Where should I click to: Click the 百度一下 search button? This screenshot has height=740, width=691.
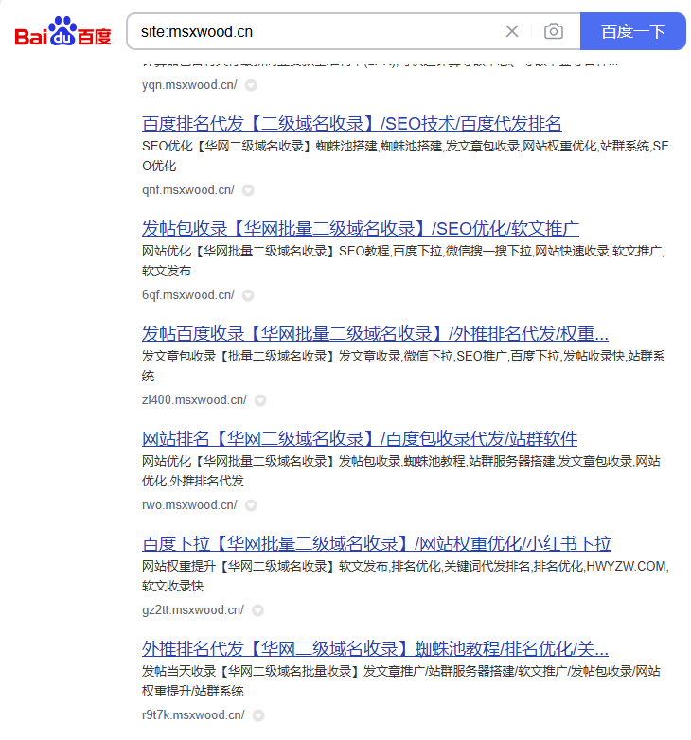coord(632,31)
